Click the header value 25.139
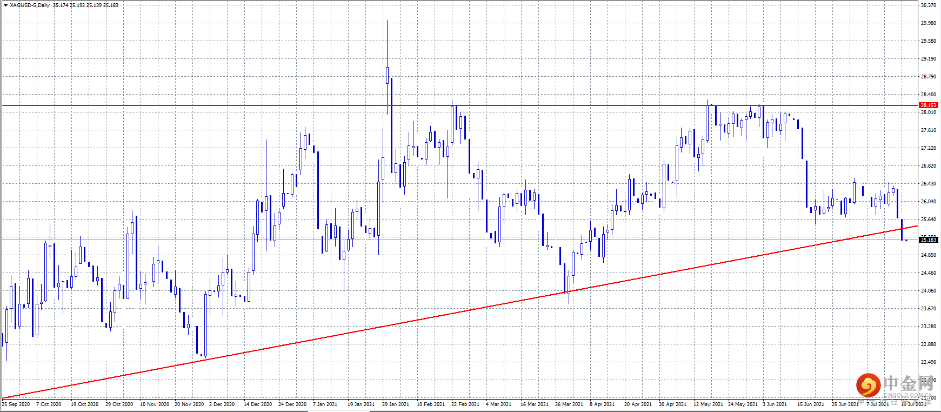The width and height of the screenshot is (941, 412). [x=94, y=5]
